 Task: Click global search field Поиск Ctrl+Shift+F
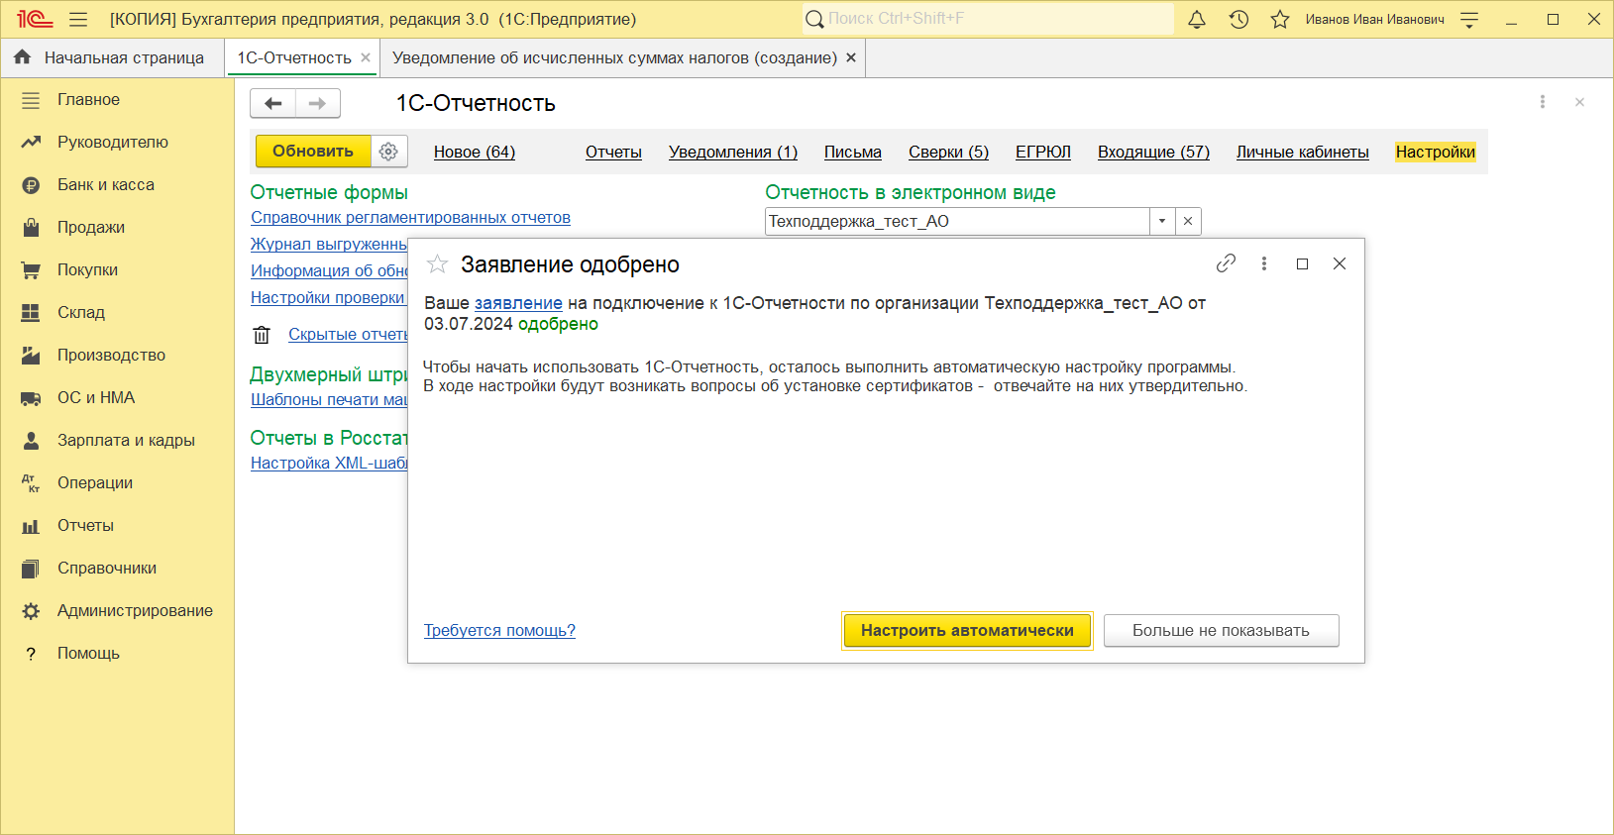point(988,19)
